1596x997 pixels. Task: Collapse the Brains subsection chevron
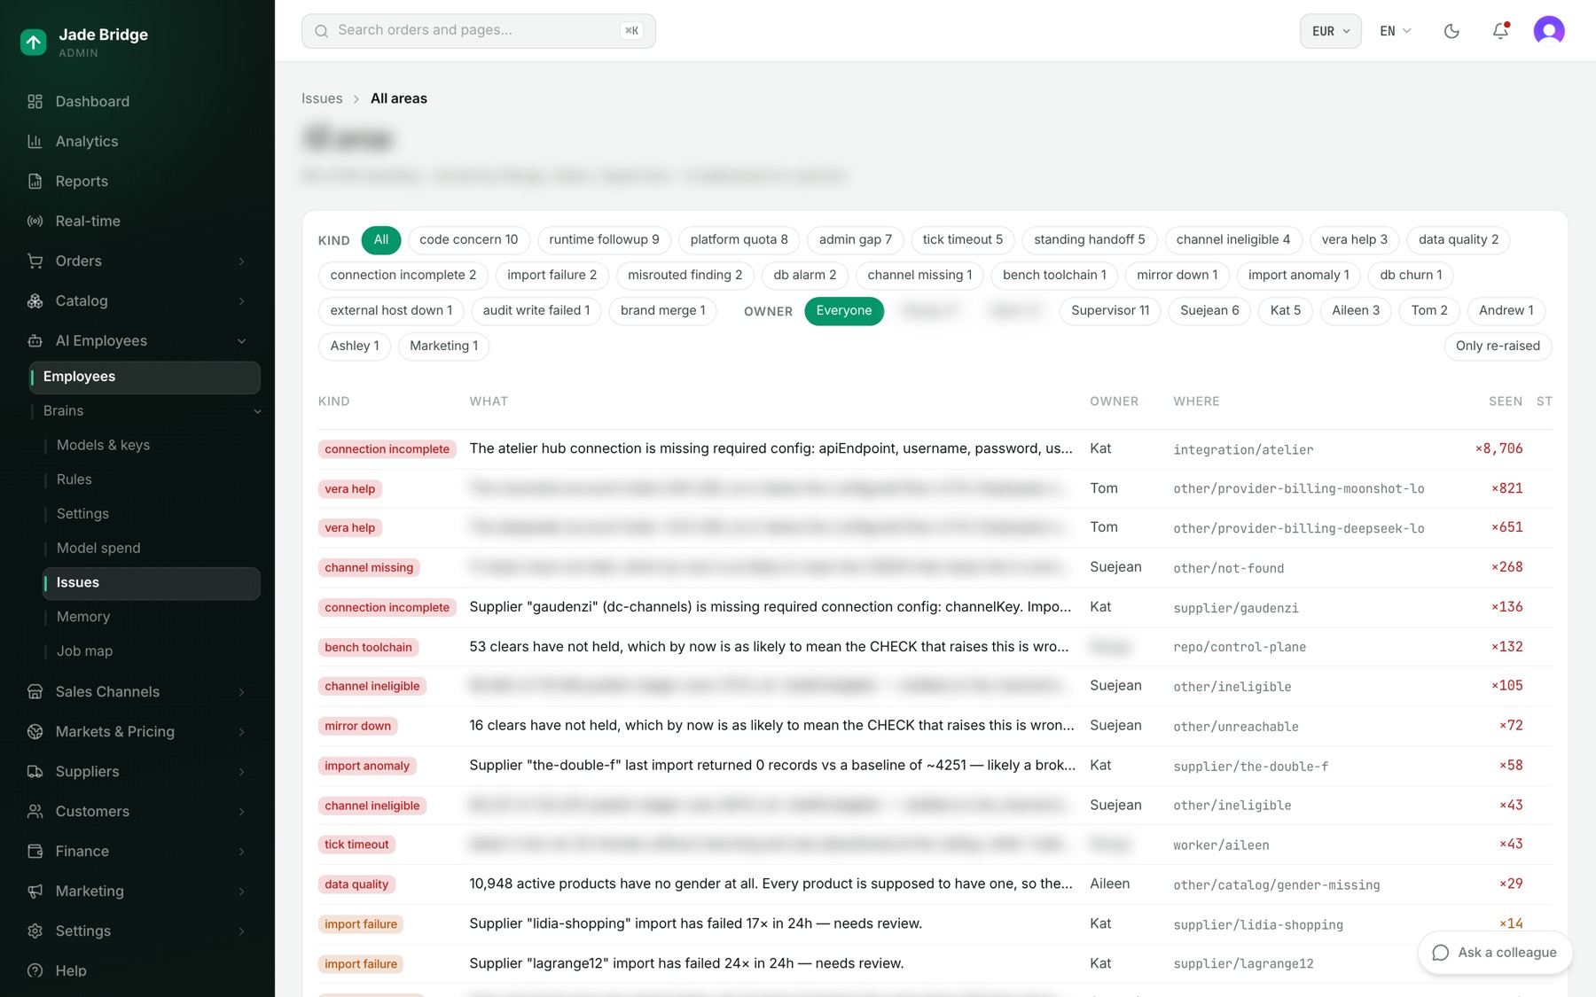(x=257, y=411)
